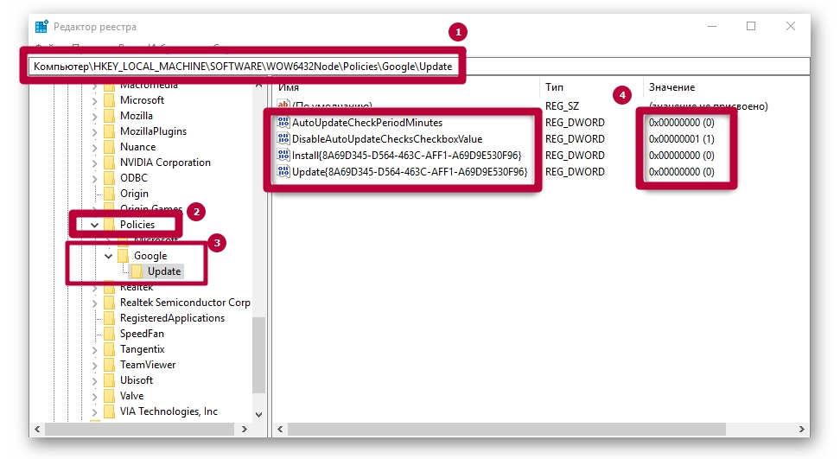
Task: Click the Имя column header
Action: pos(289,87)
